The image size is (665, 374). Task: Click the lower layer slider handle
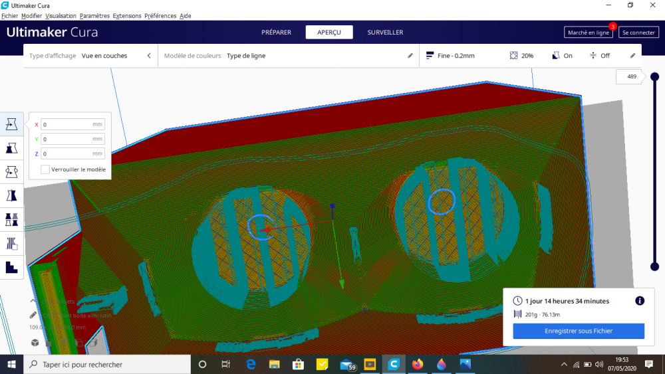point(655,266)
